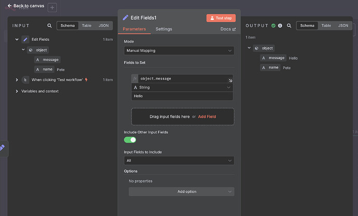Viewport: 358px width, 216px height.
Task: Click the 'Hello' value in OUTPUT panel
Action: (293, 59)
